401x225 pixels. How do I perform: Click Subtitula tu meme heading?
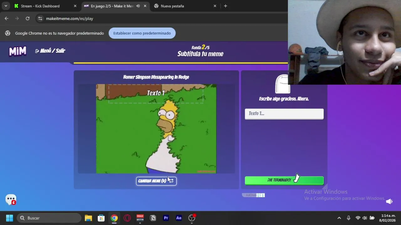(x=200, y=54)
